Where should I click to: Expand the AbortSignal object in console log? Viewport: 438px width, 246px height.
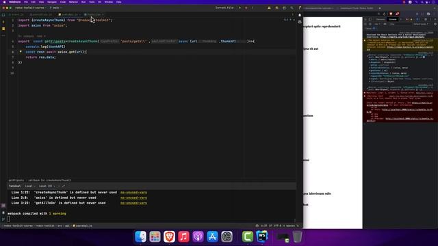(x=370, y=79)
